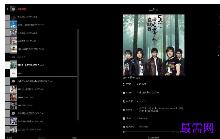Select the highlighted white 001 track box
This screenshot has width=220, height=139.
13,73
